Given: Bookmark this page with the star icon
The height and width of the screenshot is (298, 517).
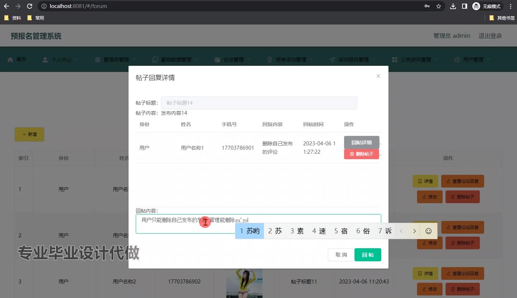Looking at the screenshot, I should click(438, 6).
